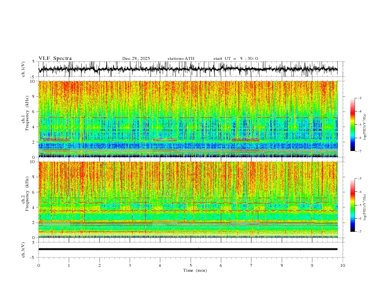Screen dimensions: 386x298
Task: Click the "-4" label on ch.2 color bar
Action: coord(360,192)
